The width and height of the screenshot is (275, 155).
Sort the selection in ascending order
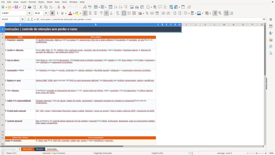coord(115,7)
